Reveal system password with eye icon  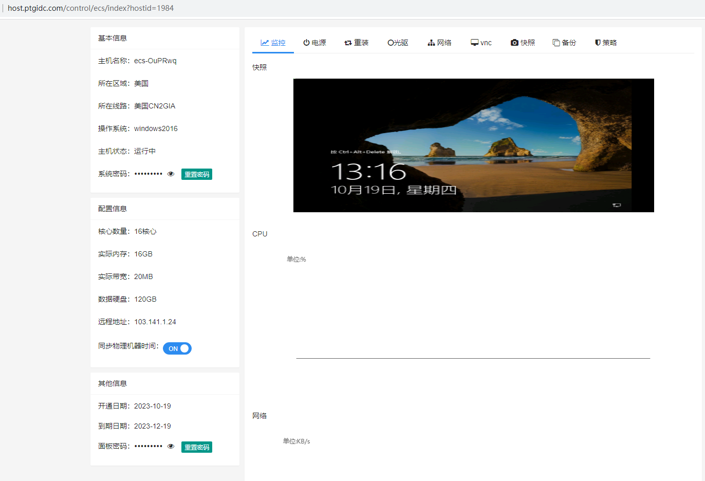(x=171, y=174)
